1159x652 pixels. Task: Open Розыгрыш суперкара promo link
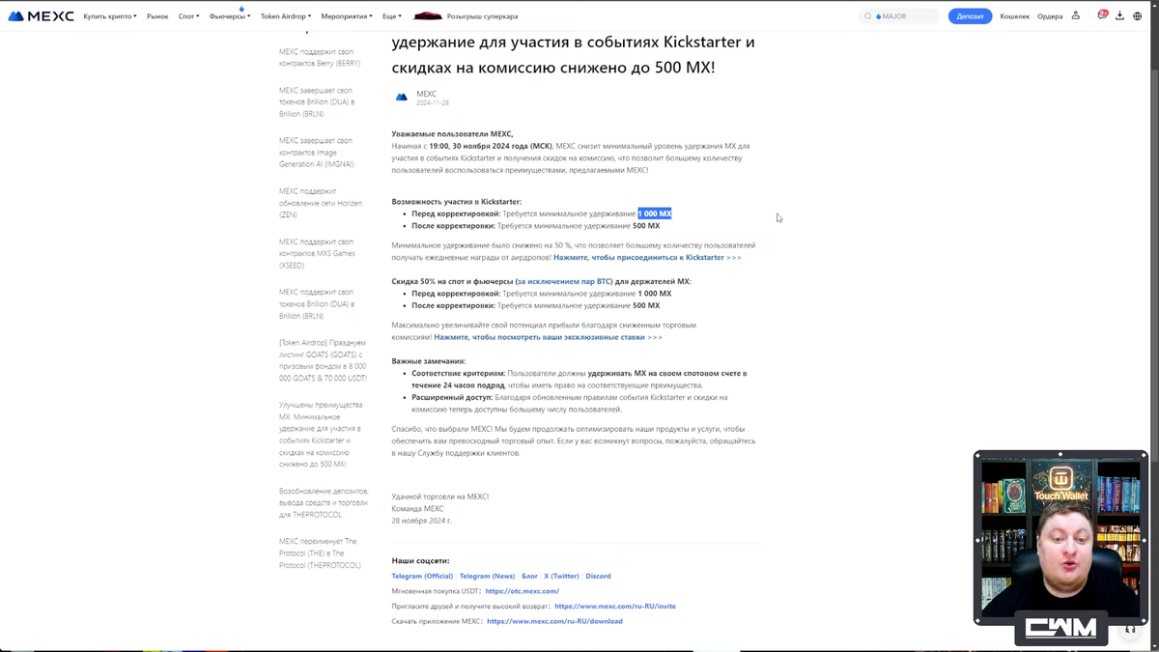(x=482, y=16)
